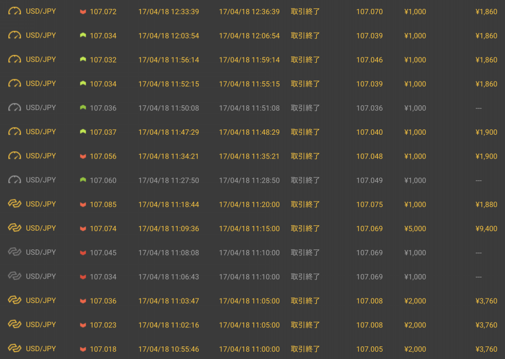This screenshot has width=505, height=359.
Task: Click the end time 17/04/18 11:20:00
Action: pyautogui.click(x=249, y=204)
